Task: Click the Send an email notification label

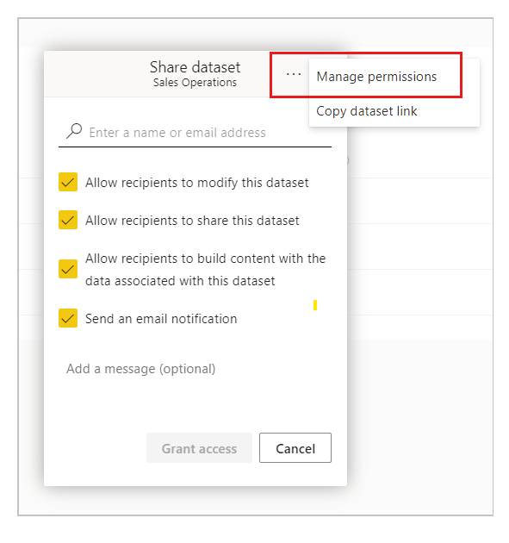Action: click(x=161, y=319)
